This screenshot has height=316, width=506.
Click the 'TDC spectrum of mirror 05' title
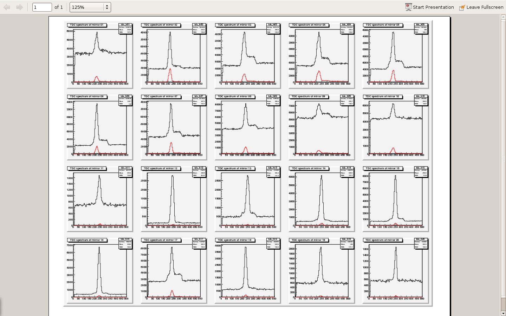click(383, 25)
